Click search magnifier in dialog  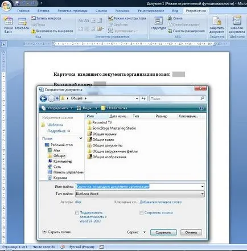(203, 98)
